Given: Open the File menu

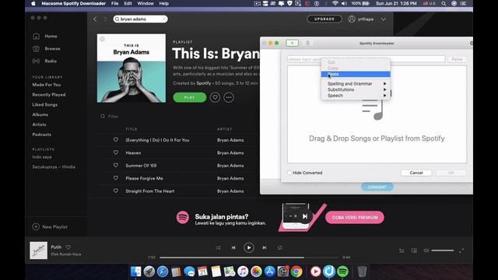Looking at the screenshot, I should [x=114, y=3].
